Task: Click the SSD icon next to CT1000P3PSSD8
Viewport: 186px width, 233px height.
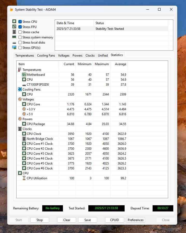Action: [24, 85]
